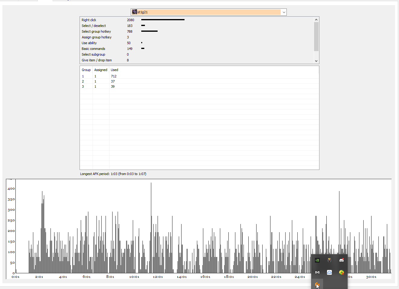Viewport: 399px width, 289px height.
Task: Click the actions list scroll down arrow
Action: [316, 61]
